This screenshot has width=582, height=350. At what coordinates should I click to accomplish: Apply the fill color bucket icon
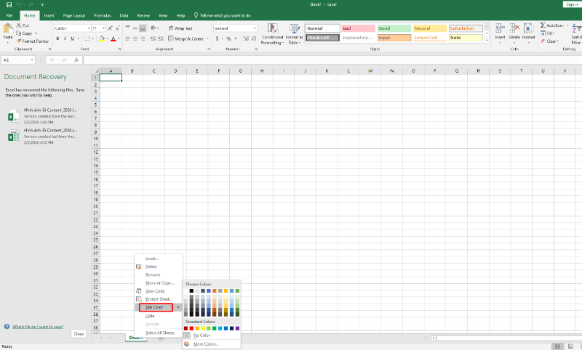[102, 38]
